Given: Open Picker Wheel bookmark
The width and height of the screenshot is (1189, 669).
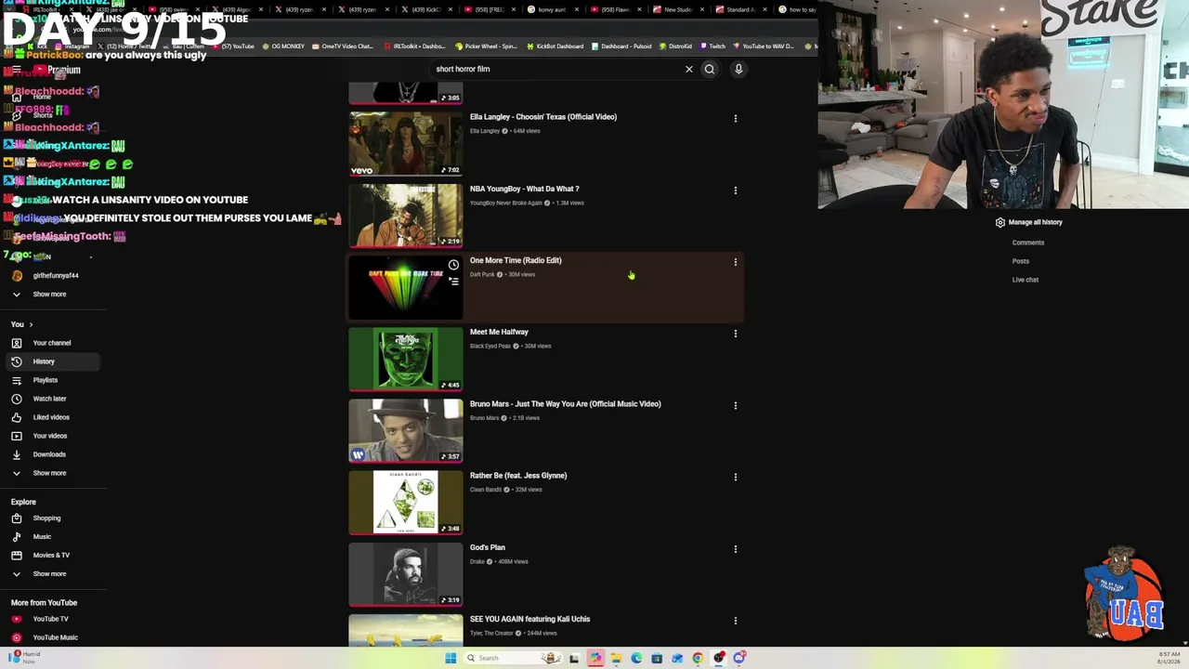Looking at the screenshot, I should (487, 46).
